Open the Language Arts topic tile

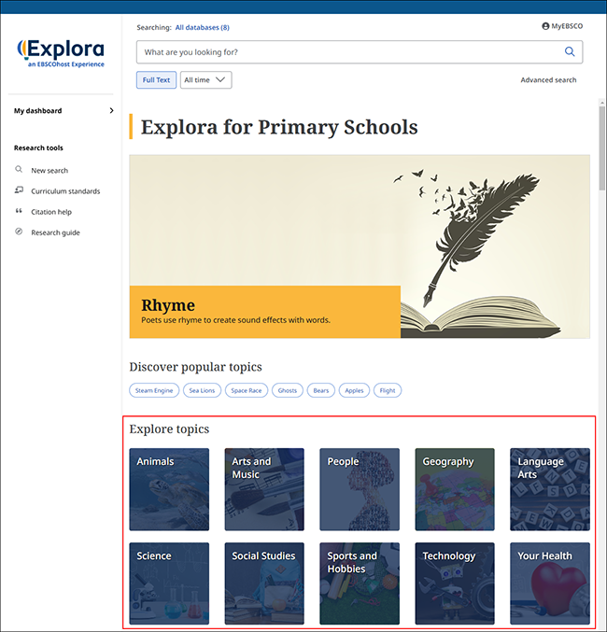(550, 489)
